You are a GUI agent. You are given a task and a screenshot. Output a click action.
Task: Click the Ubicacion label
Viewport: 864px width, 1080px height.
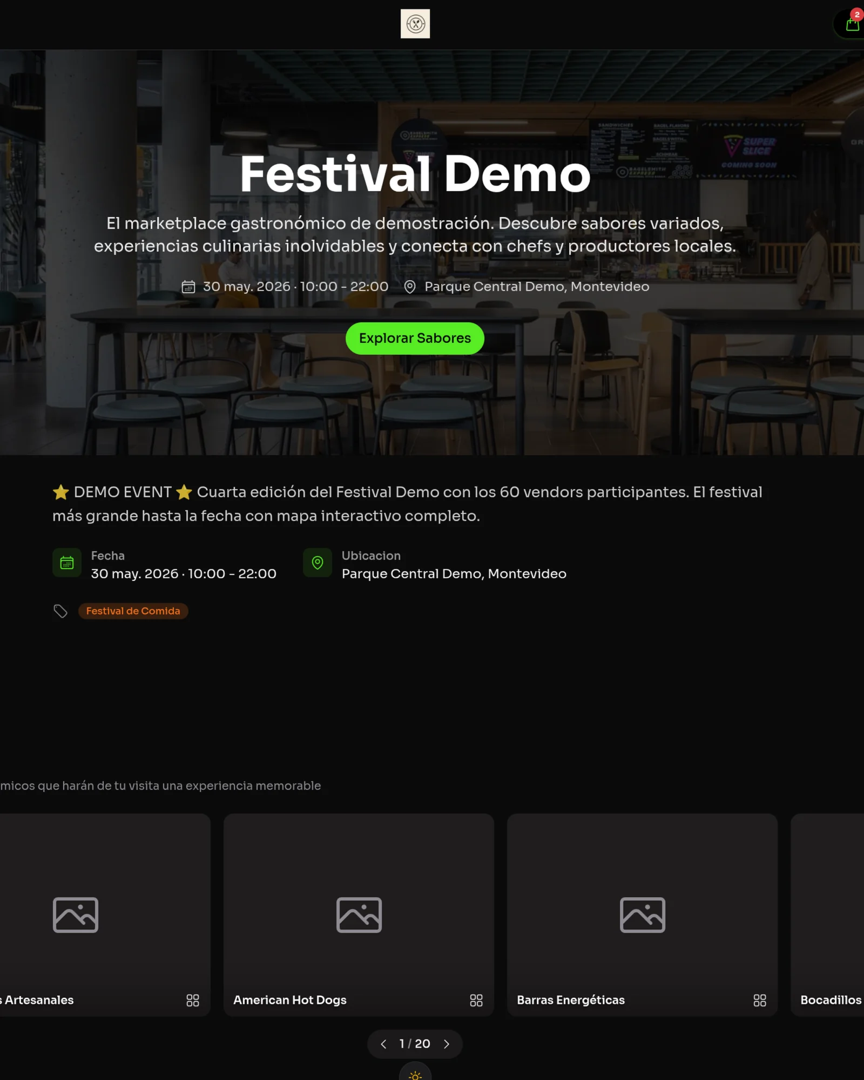[371, 556]
